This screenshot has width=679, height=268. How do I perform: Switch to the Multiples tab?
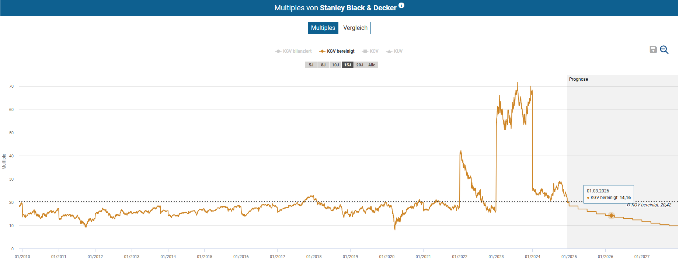[323, 28]
